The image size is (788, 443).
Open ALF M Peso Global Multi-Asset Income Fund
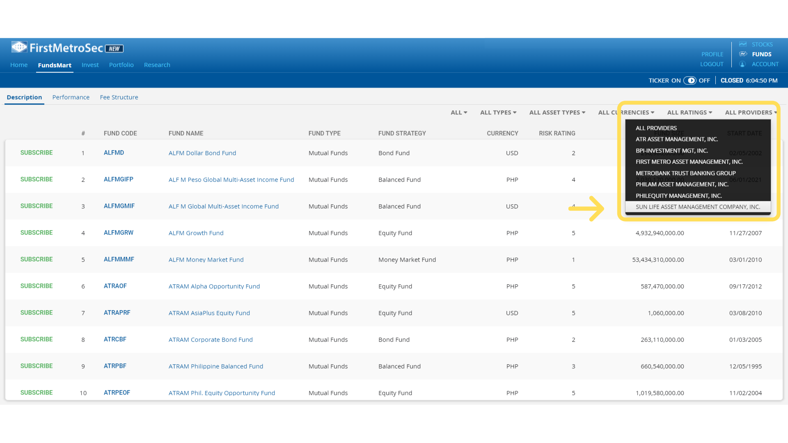click(231, 180)
